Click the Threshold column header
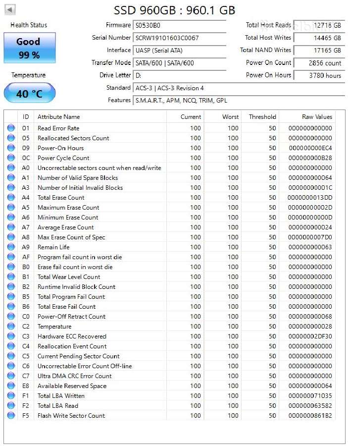348x446 pixels. (x=260, y=116)
